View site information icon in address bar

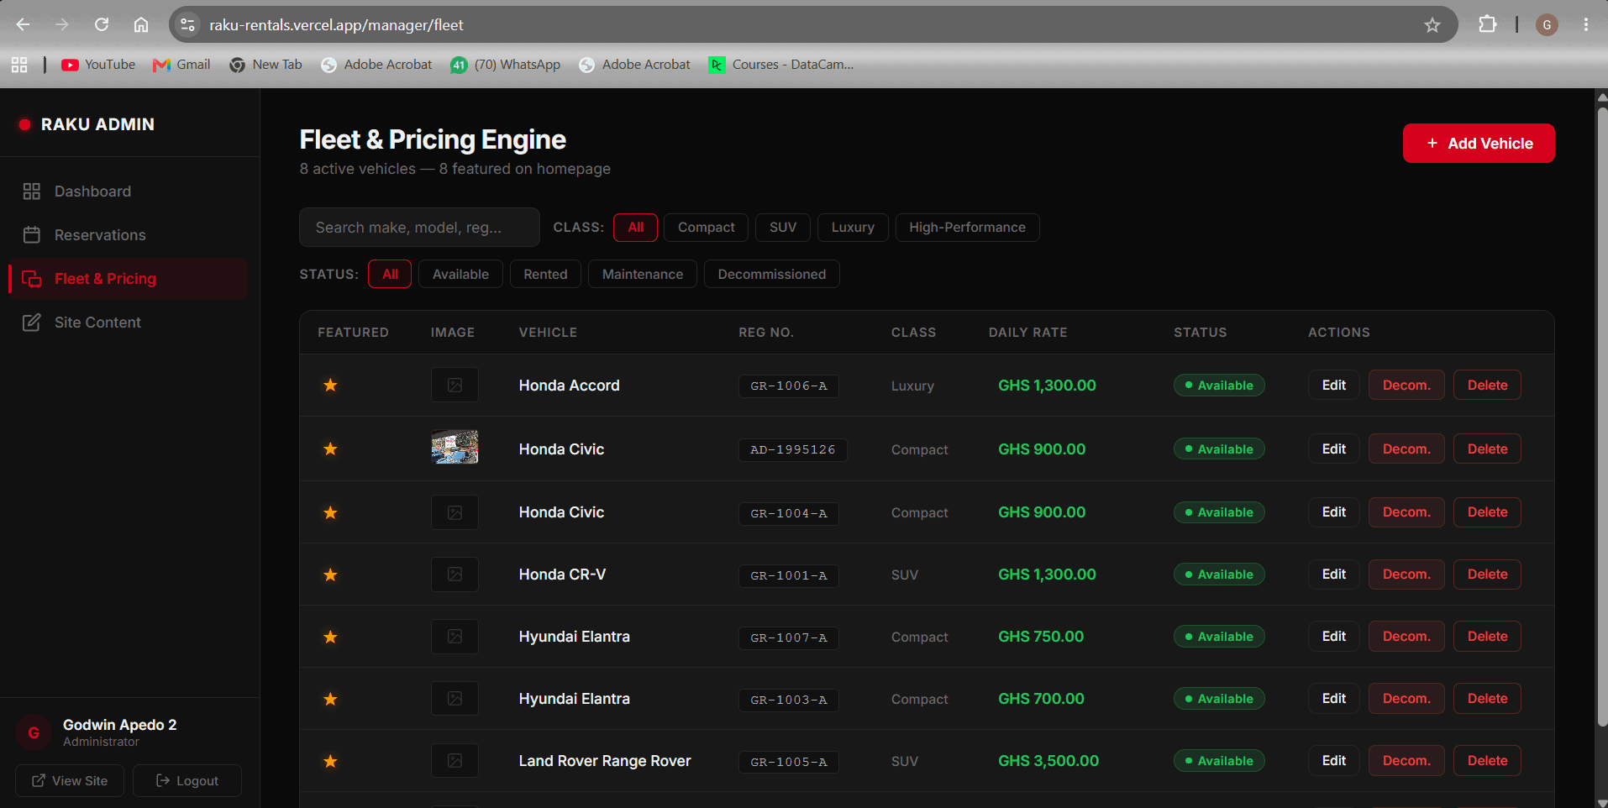pyautogui.click(x=188, y=24)
